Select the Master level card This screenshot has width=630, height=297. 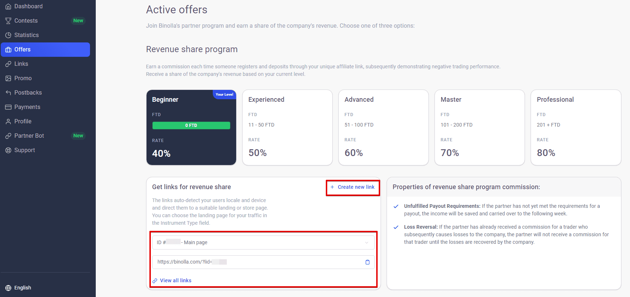(480, 128)
